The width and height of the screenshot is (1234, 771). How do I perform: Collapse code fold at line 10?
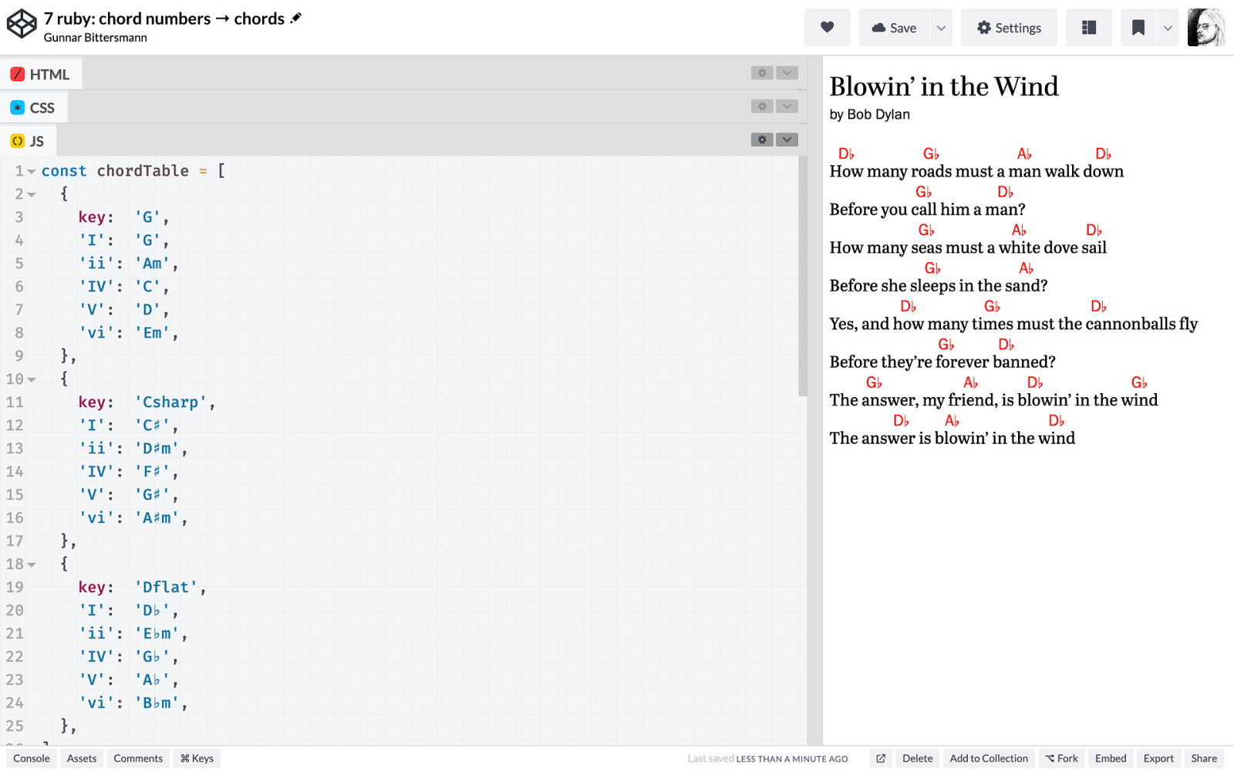tap(32, 379)
